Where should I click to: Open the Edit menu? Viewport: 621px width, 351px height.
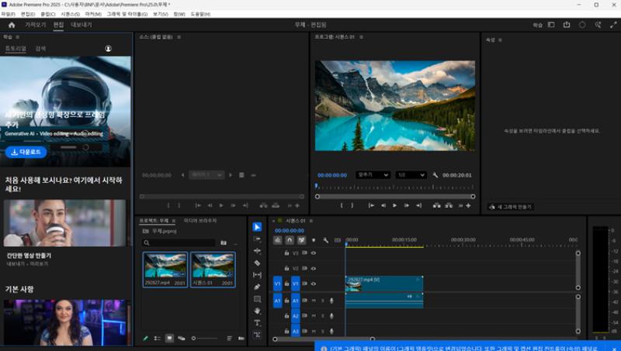click(28, 14)
